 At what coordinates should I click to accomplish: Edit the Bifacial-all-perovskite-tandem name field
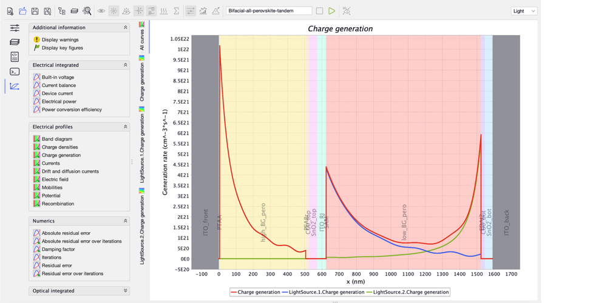point(269,11)
